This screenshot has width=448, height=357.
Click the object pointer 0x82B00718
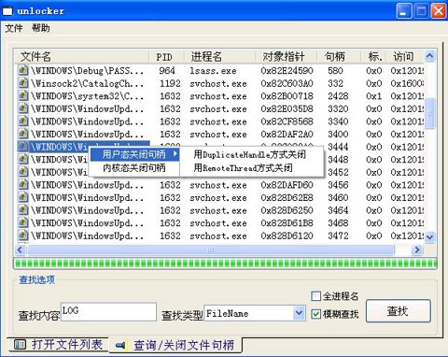click(287, 96)
